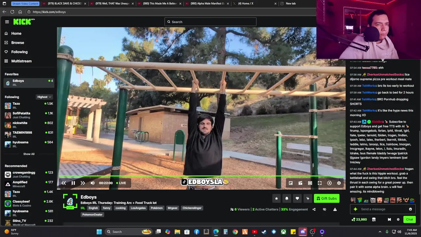Click the Pokémon tag

[x=157, y=208]
